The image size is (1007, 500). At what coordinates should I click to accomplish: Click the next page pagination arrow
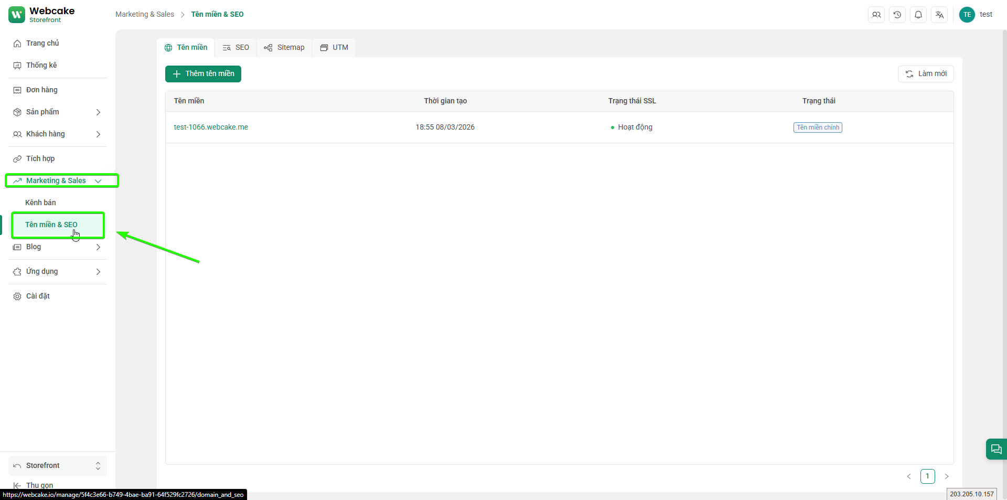(x=947, y=476)
